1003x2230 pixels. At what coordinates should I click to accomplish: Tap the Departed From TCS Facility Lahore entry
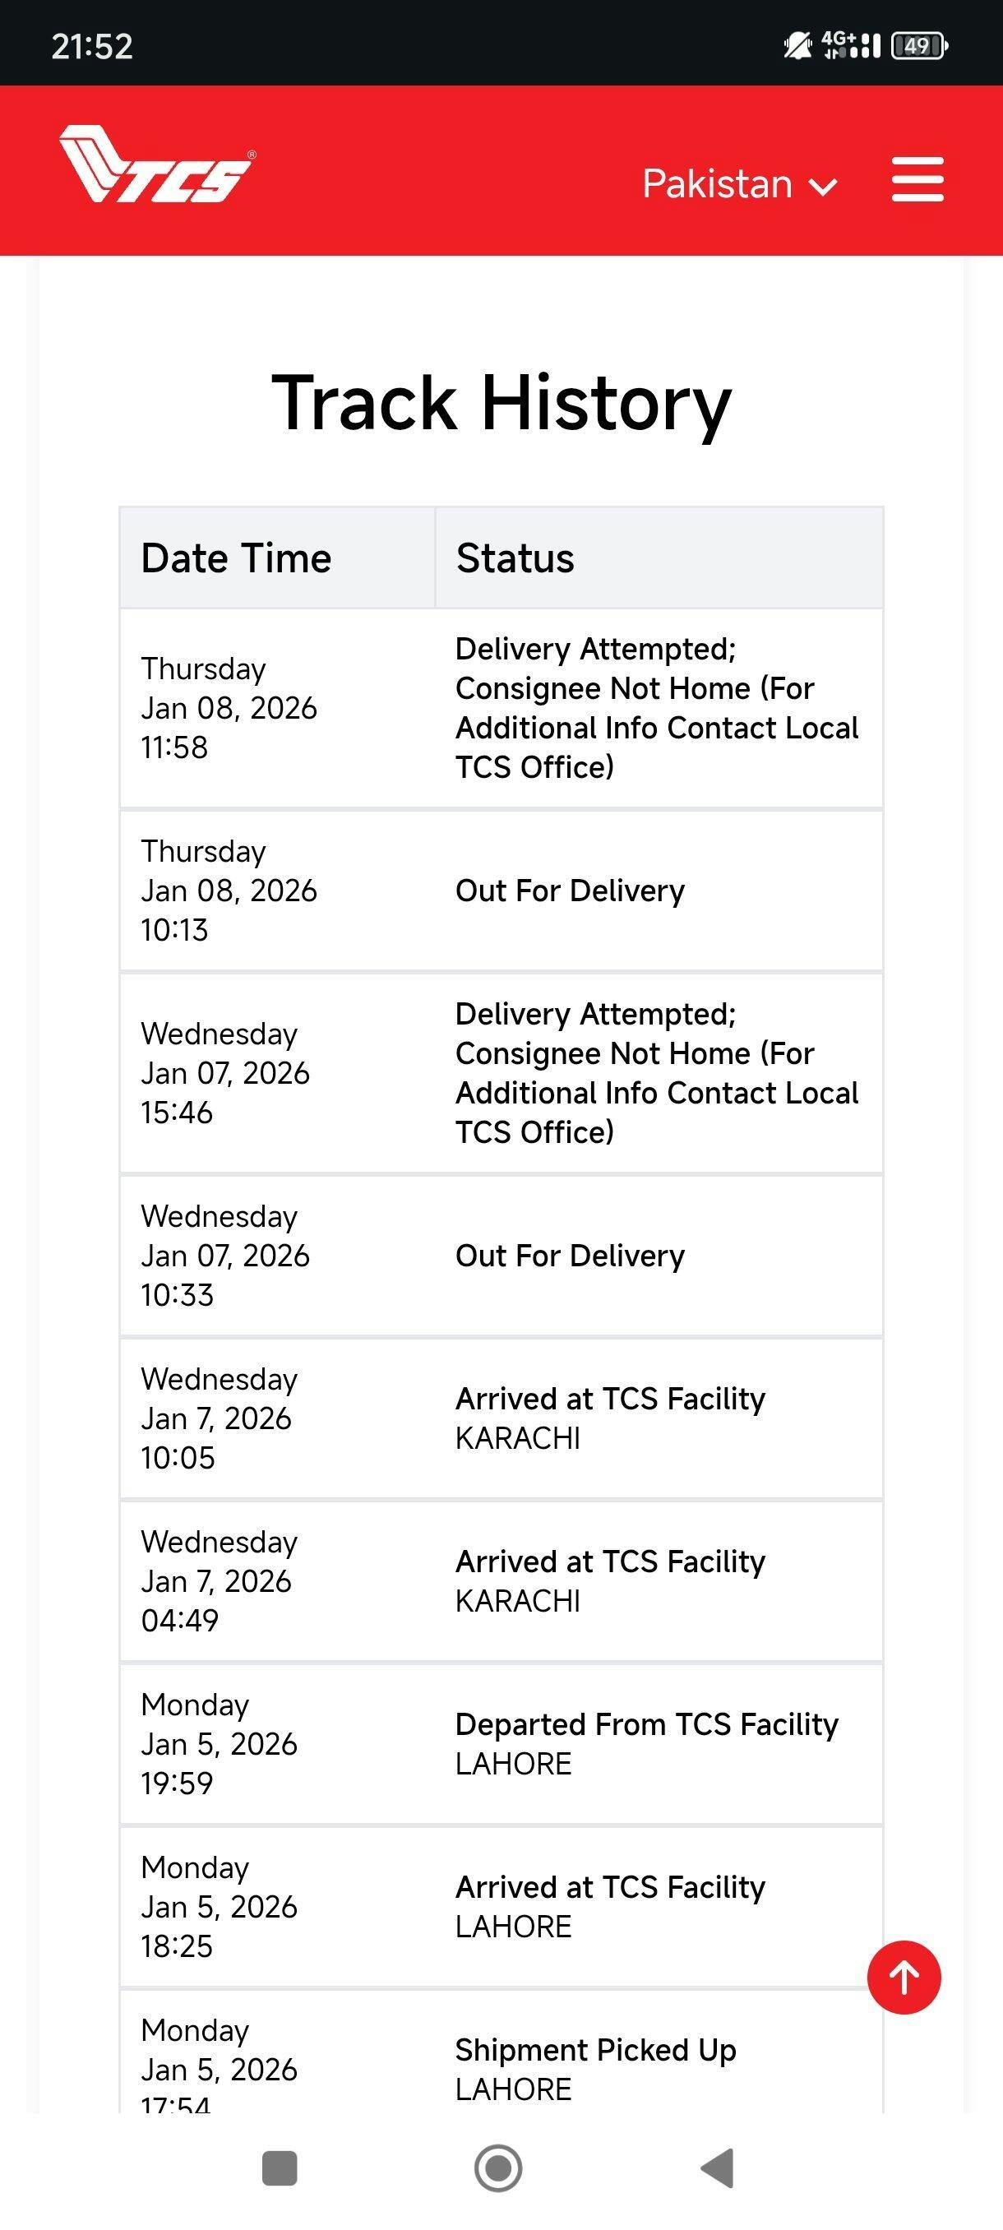pyautogui.click(x=646, y=1743)
